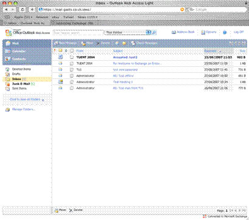This screenshot has width=249, height=220.
Task: Open the eBay bookmark
Action: click(56, 17)
